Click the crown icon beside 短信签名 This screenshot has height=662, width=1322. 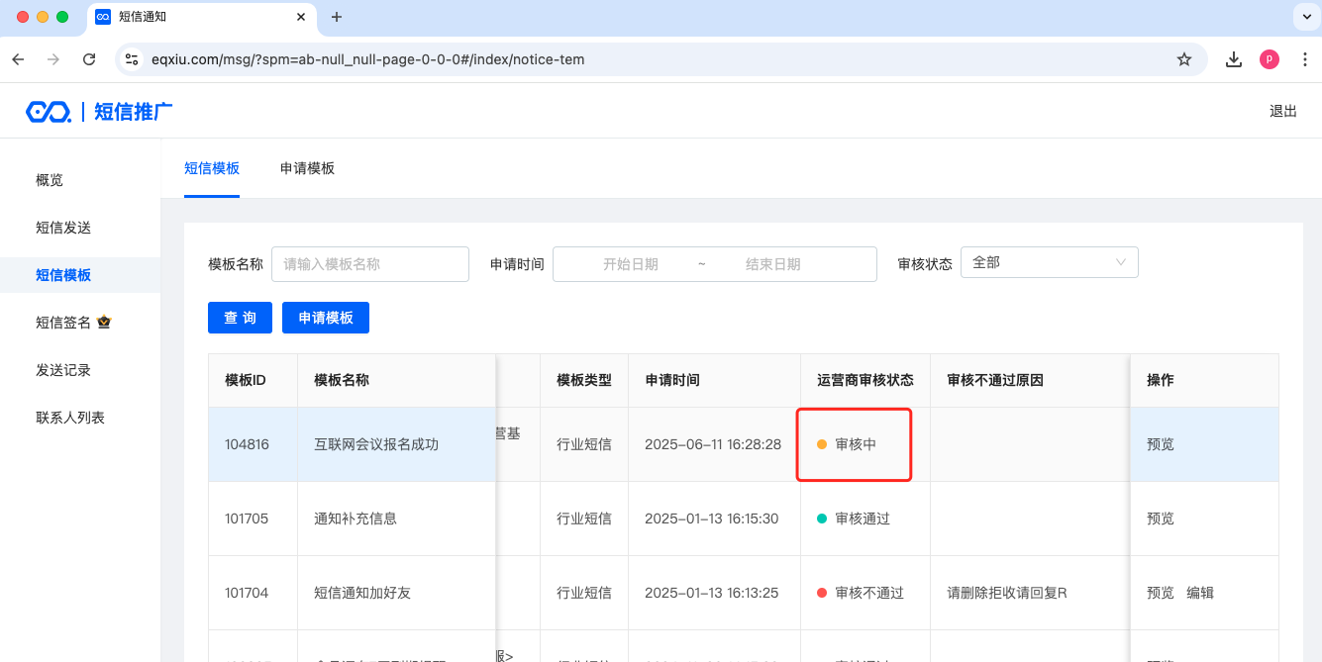104,322
